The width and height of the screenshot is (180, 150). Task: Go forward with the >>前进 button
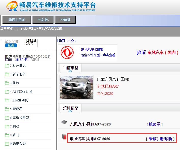click(65, 20)
